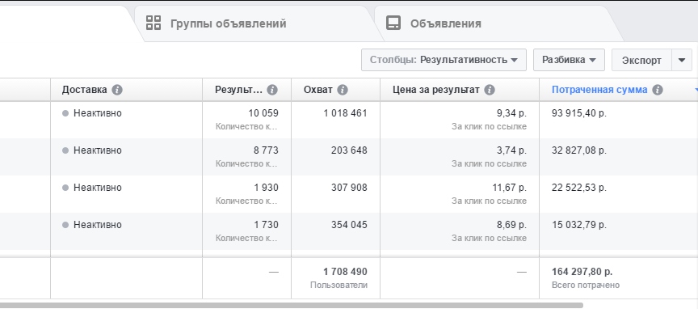The height and width of the screenshot is (309, 698).
Task: Open the arrow menu next to Экспорт
Action: pos(682,60)
